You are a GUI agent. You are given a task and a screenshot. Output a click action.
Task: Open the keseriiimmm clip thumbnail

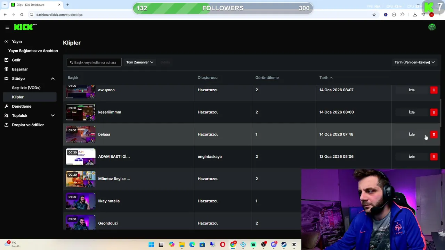click(81, 112)
